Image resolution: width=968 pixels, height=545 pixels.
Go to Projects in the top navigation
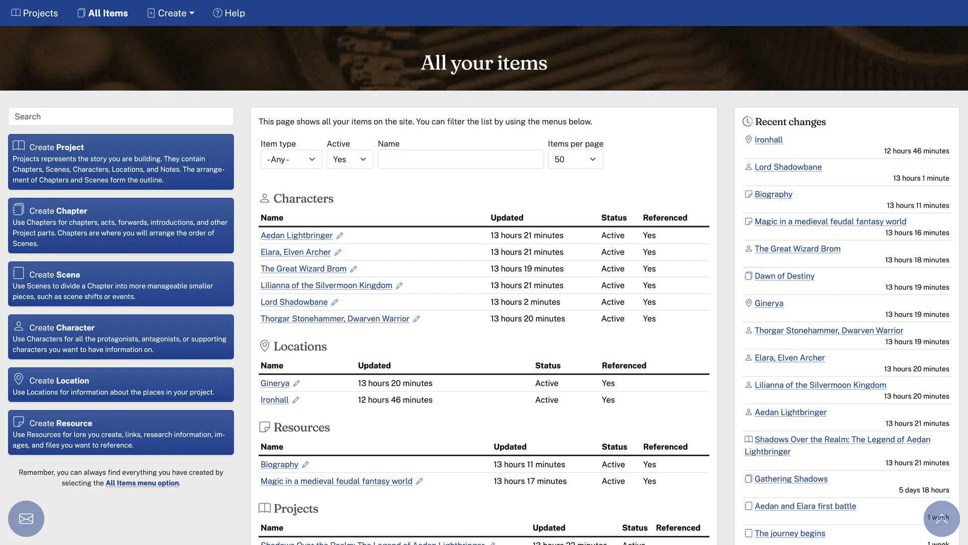point(35,13)
